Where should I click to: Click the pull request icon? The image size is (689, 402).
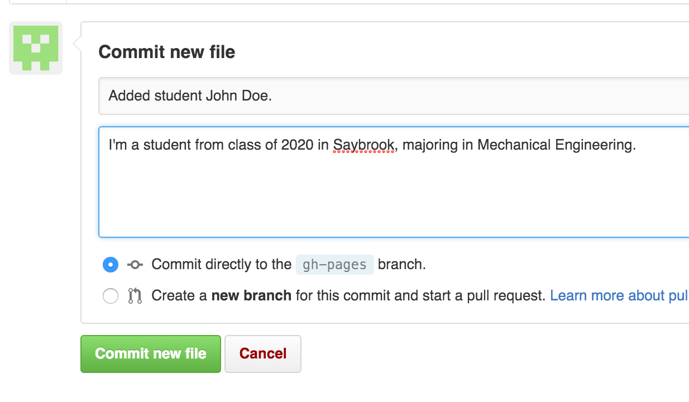pyautogui.click(x=135, y=296)
